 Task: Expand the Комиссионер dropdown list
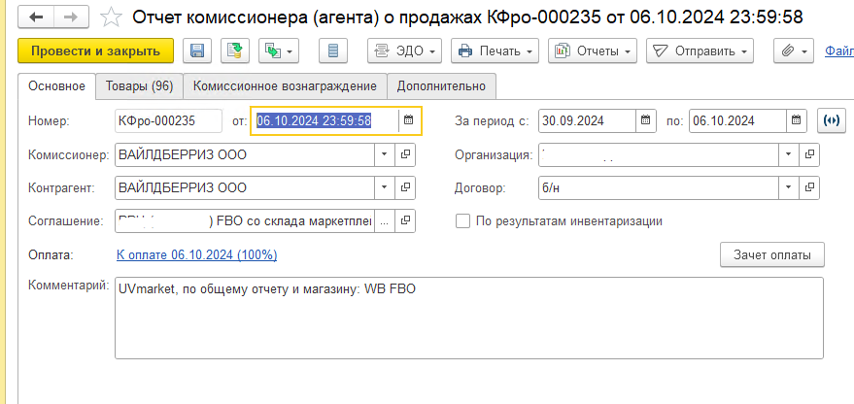tap(384, 154)
